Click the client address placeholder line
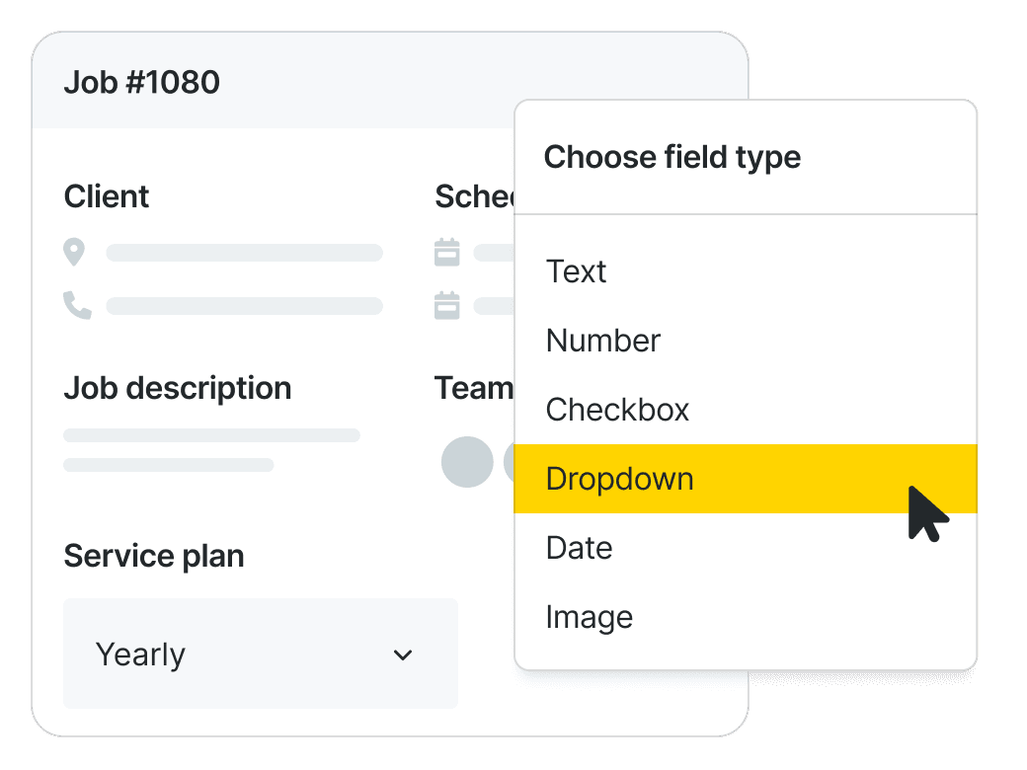This screenshot has width=1027, height=770. point(244,253)
